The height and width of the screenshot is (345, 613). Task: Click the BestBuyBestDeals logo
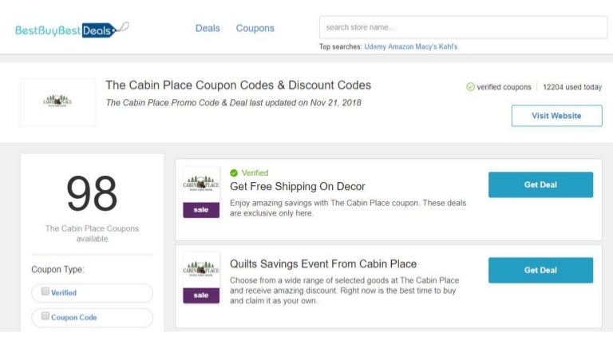(72, 30)
